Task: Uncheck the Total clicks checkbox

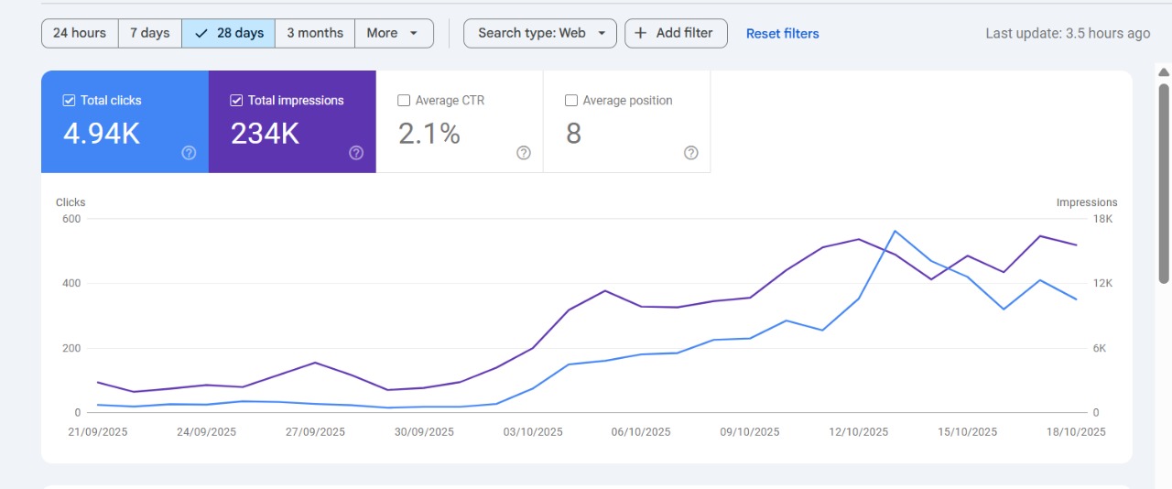Action: click(x=69, y=101)
